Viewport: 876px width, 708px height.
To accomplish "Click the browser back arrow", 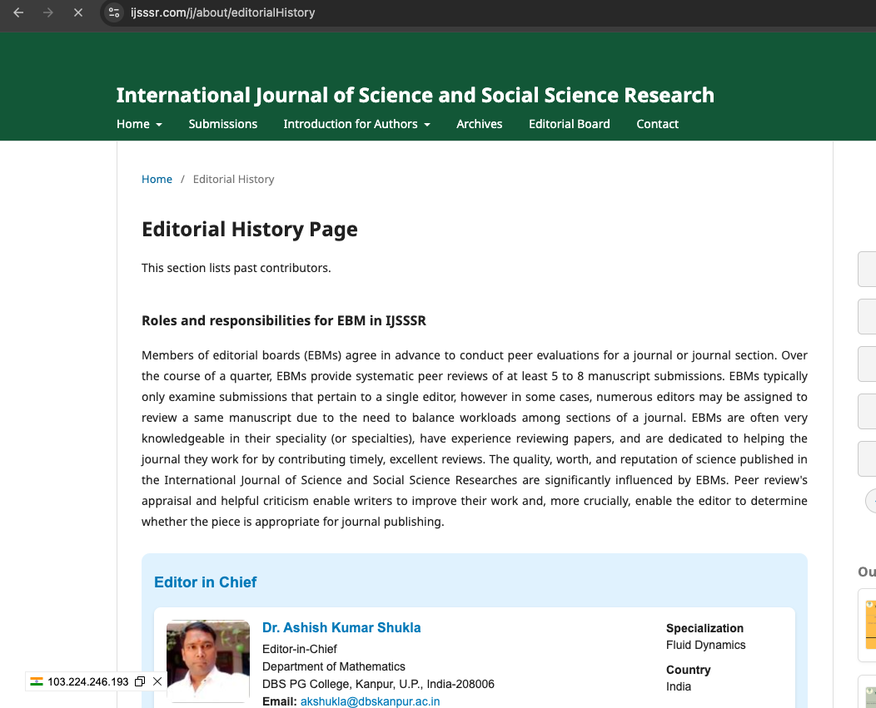I will tap(18, 13).
